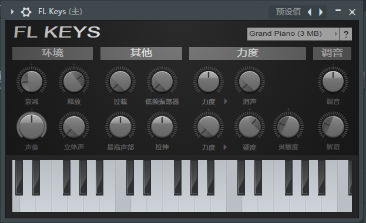Click the 灵敏度 label text

288,147
